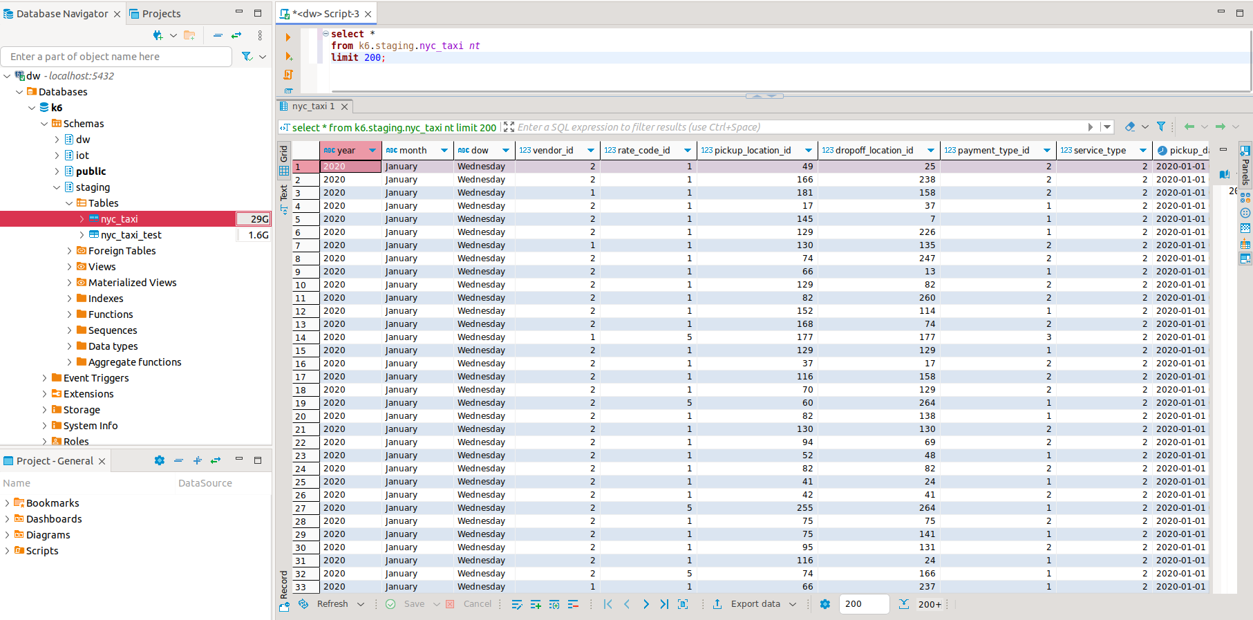Go to last page of results

(664, 604)
